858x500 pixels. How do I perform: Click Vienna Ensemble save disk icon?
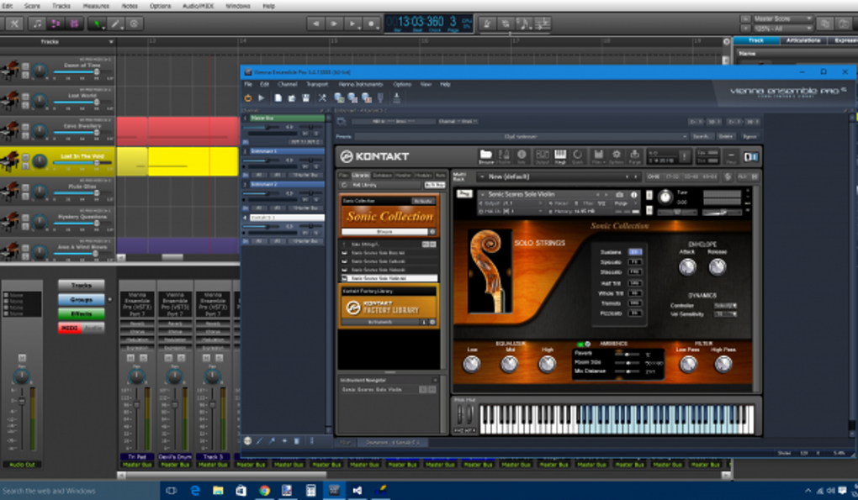click(x=306, y=98)
